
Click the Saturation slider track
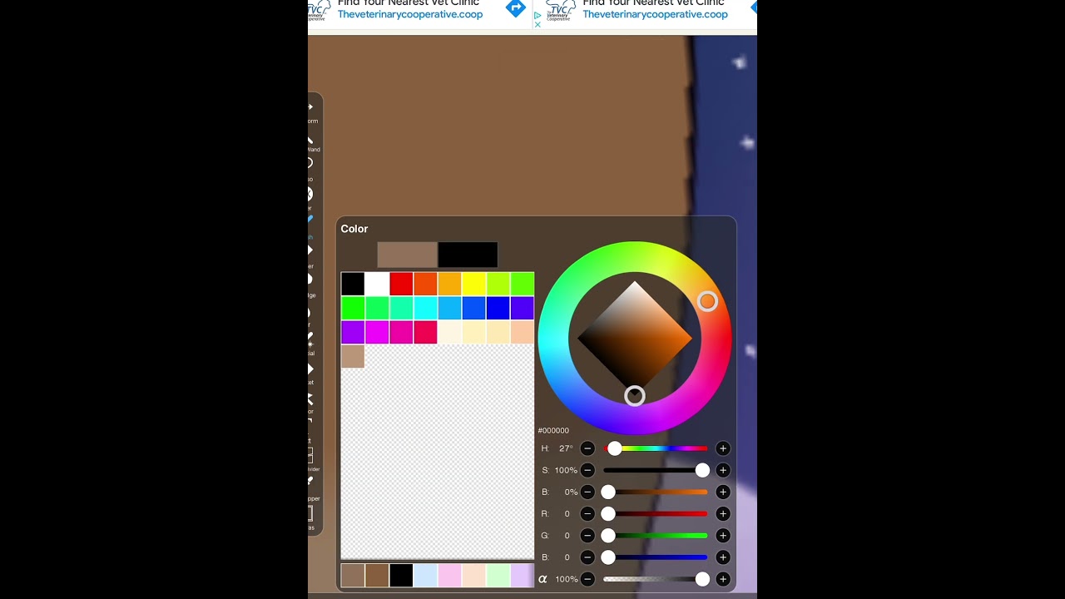[656, 470]
